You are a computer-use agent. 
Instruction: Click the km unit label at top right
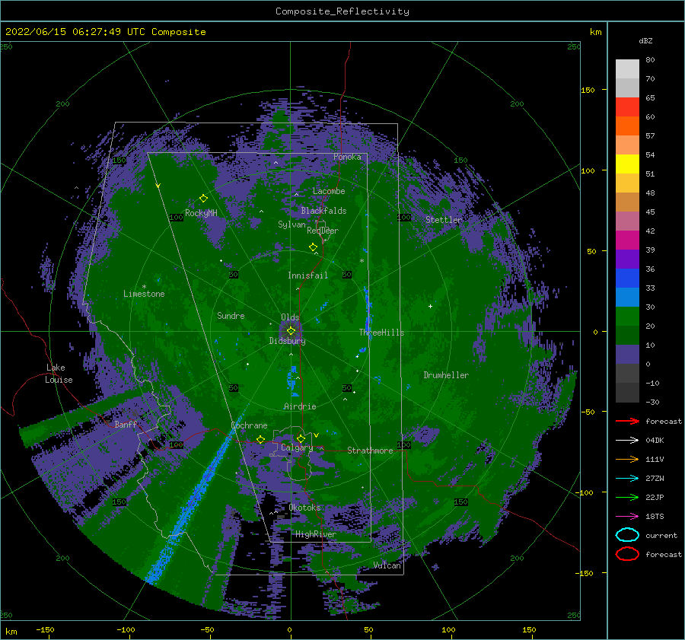tap(595, 32)
